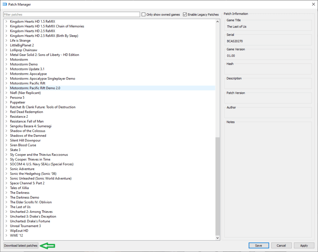
Task: Select Sonic Unleashed (Sonic World Adventure)
Action: (41, 178)
